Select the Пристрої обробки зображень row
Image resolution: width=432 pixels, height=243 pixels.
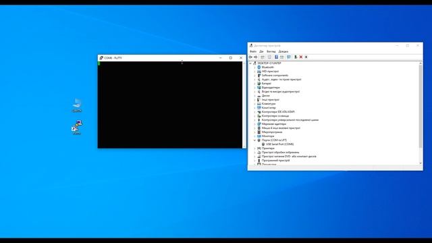(280, 153)
